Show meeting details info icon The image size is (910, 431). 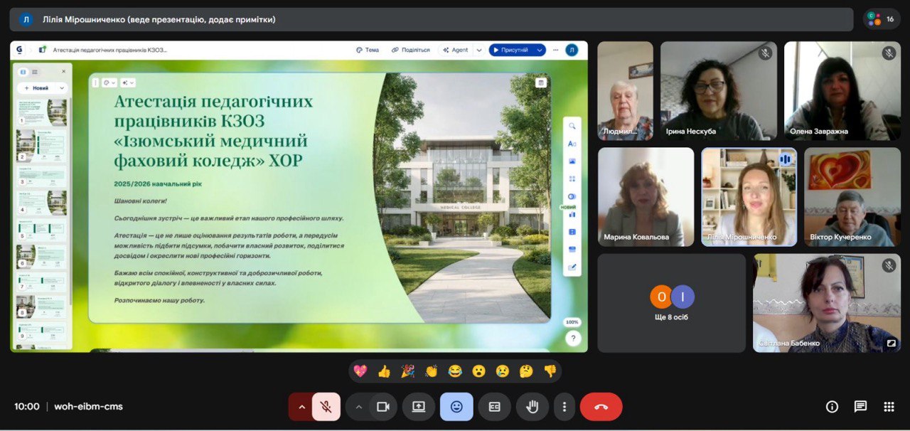pos(832,407)
